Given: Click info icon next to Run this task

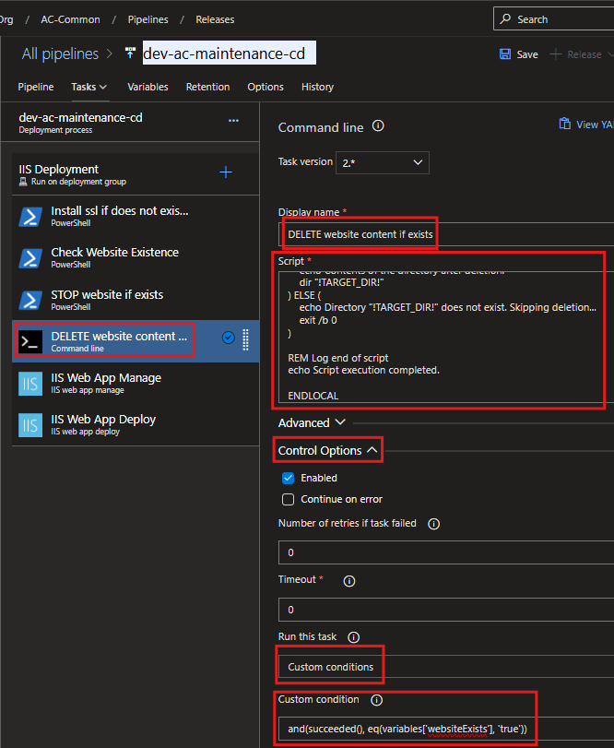Looking at the screenshot, I should click(354, 637).
